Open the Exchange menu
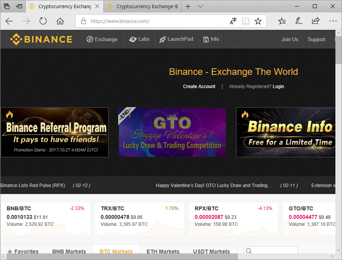The height and width of the screenshot is (260, 342). [102, 39]
